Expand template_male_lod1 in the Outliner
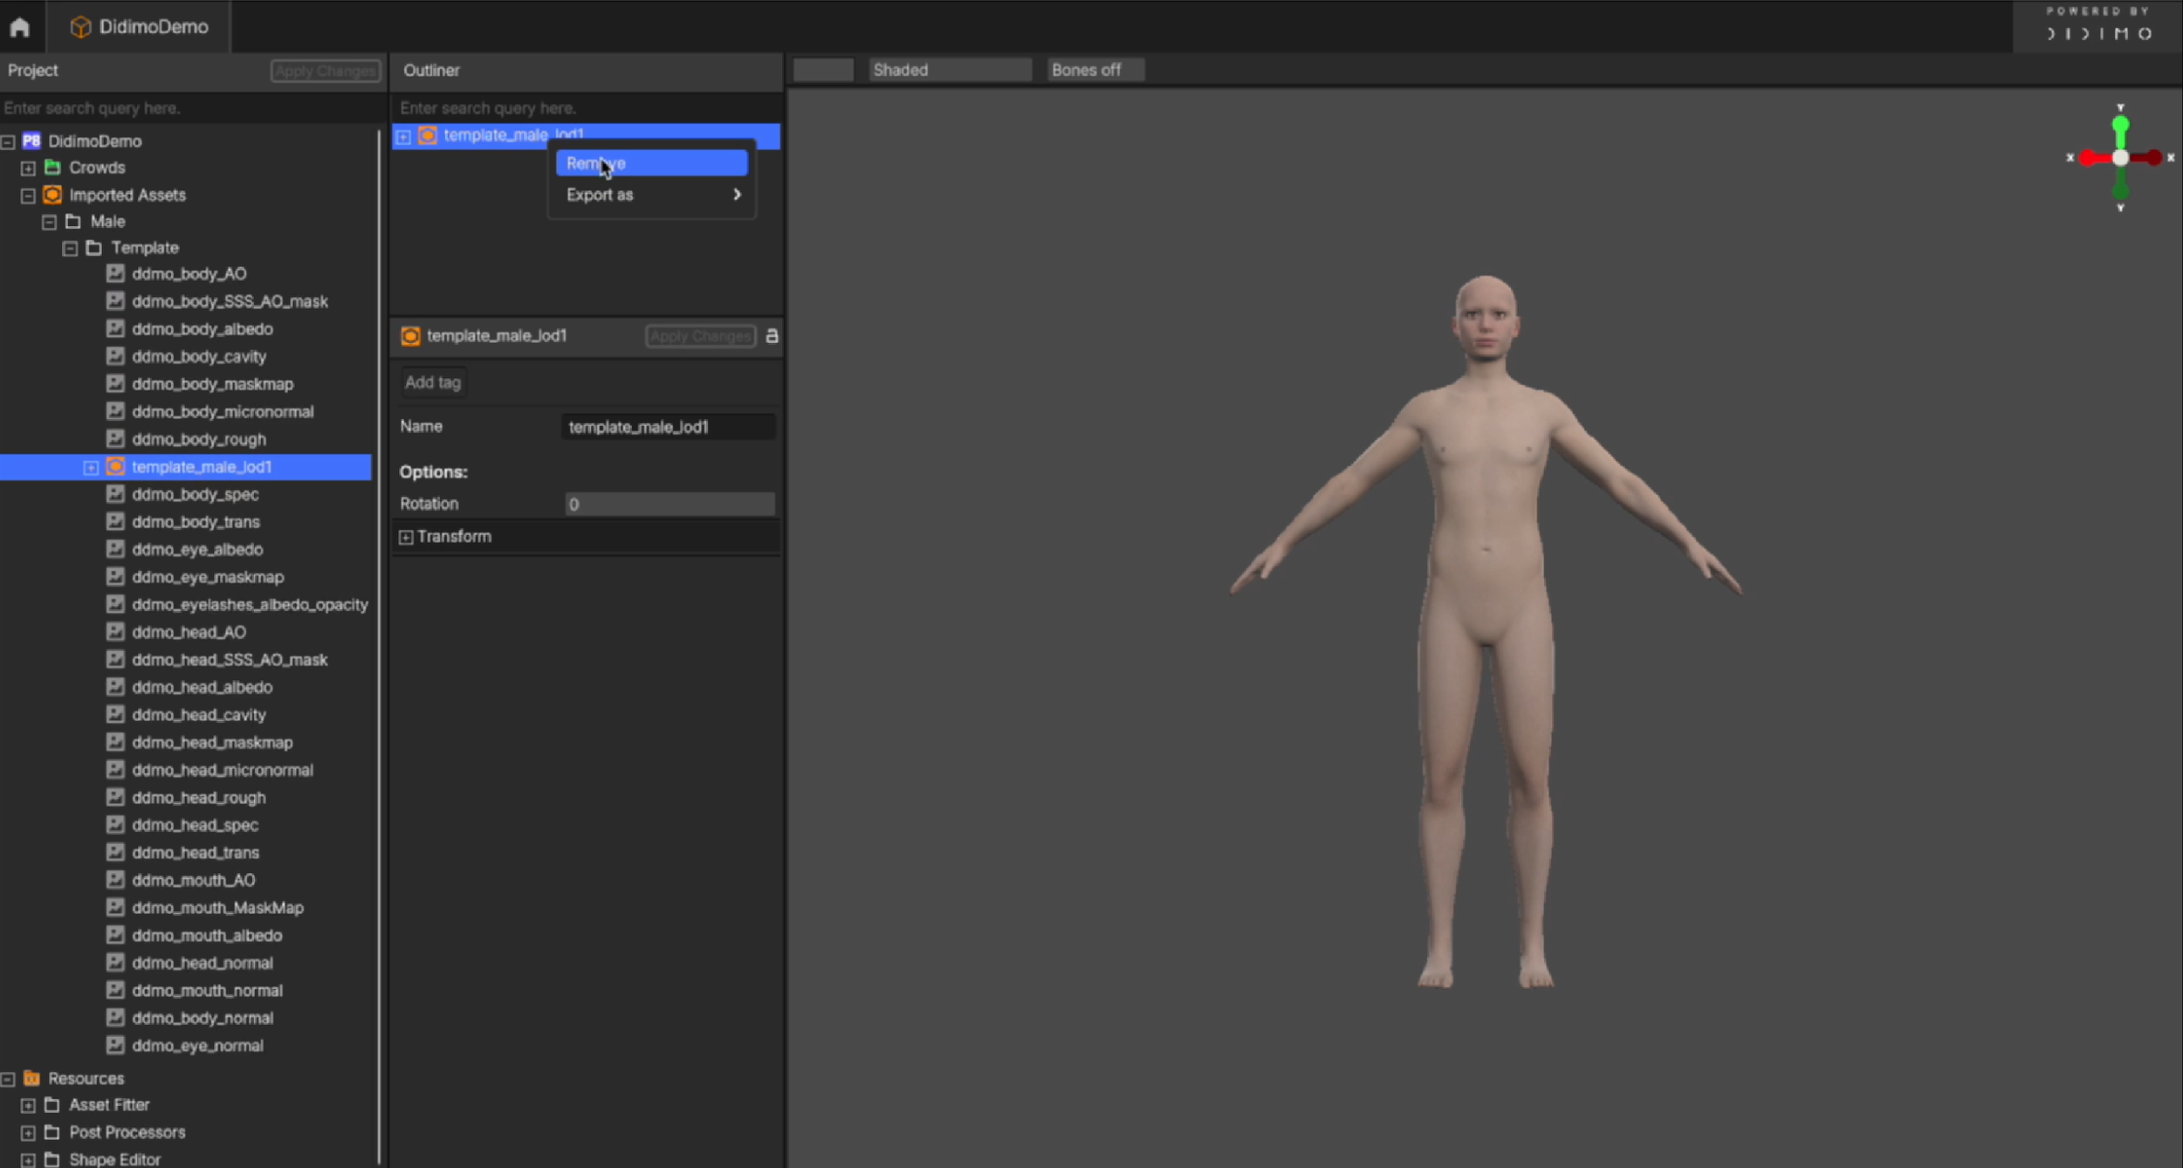The height and width of the screenshot is (1168, 2183). tap(403, 136)
